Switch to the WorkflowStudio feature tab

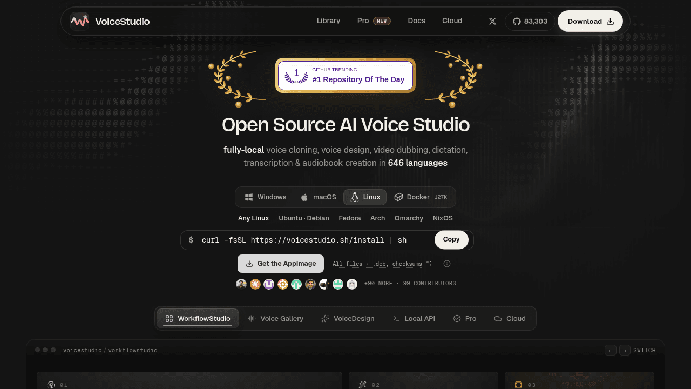coord(198,318)
